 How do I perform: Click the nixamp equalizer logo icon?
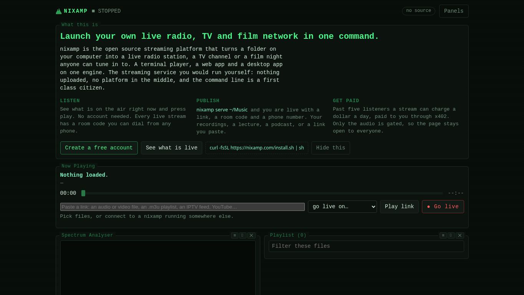tap(59, 12)
